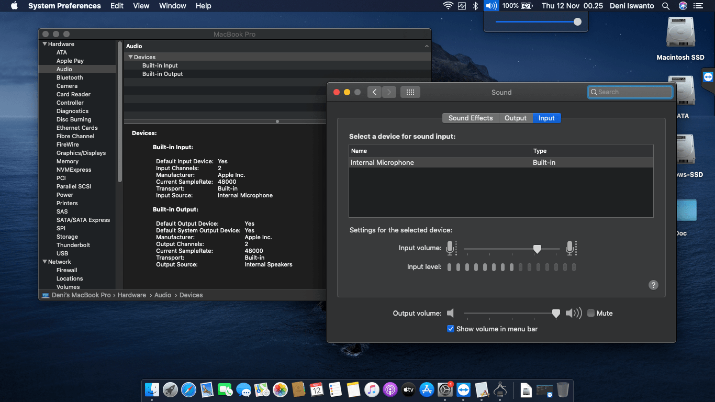Go back in the Sound preferences toolbar
The image size is (715, 402).
pos(374,92)
